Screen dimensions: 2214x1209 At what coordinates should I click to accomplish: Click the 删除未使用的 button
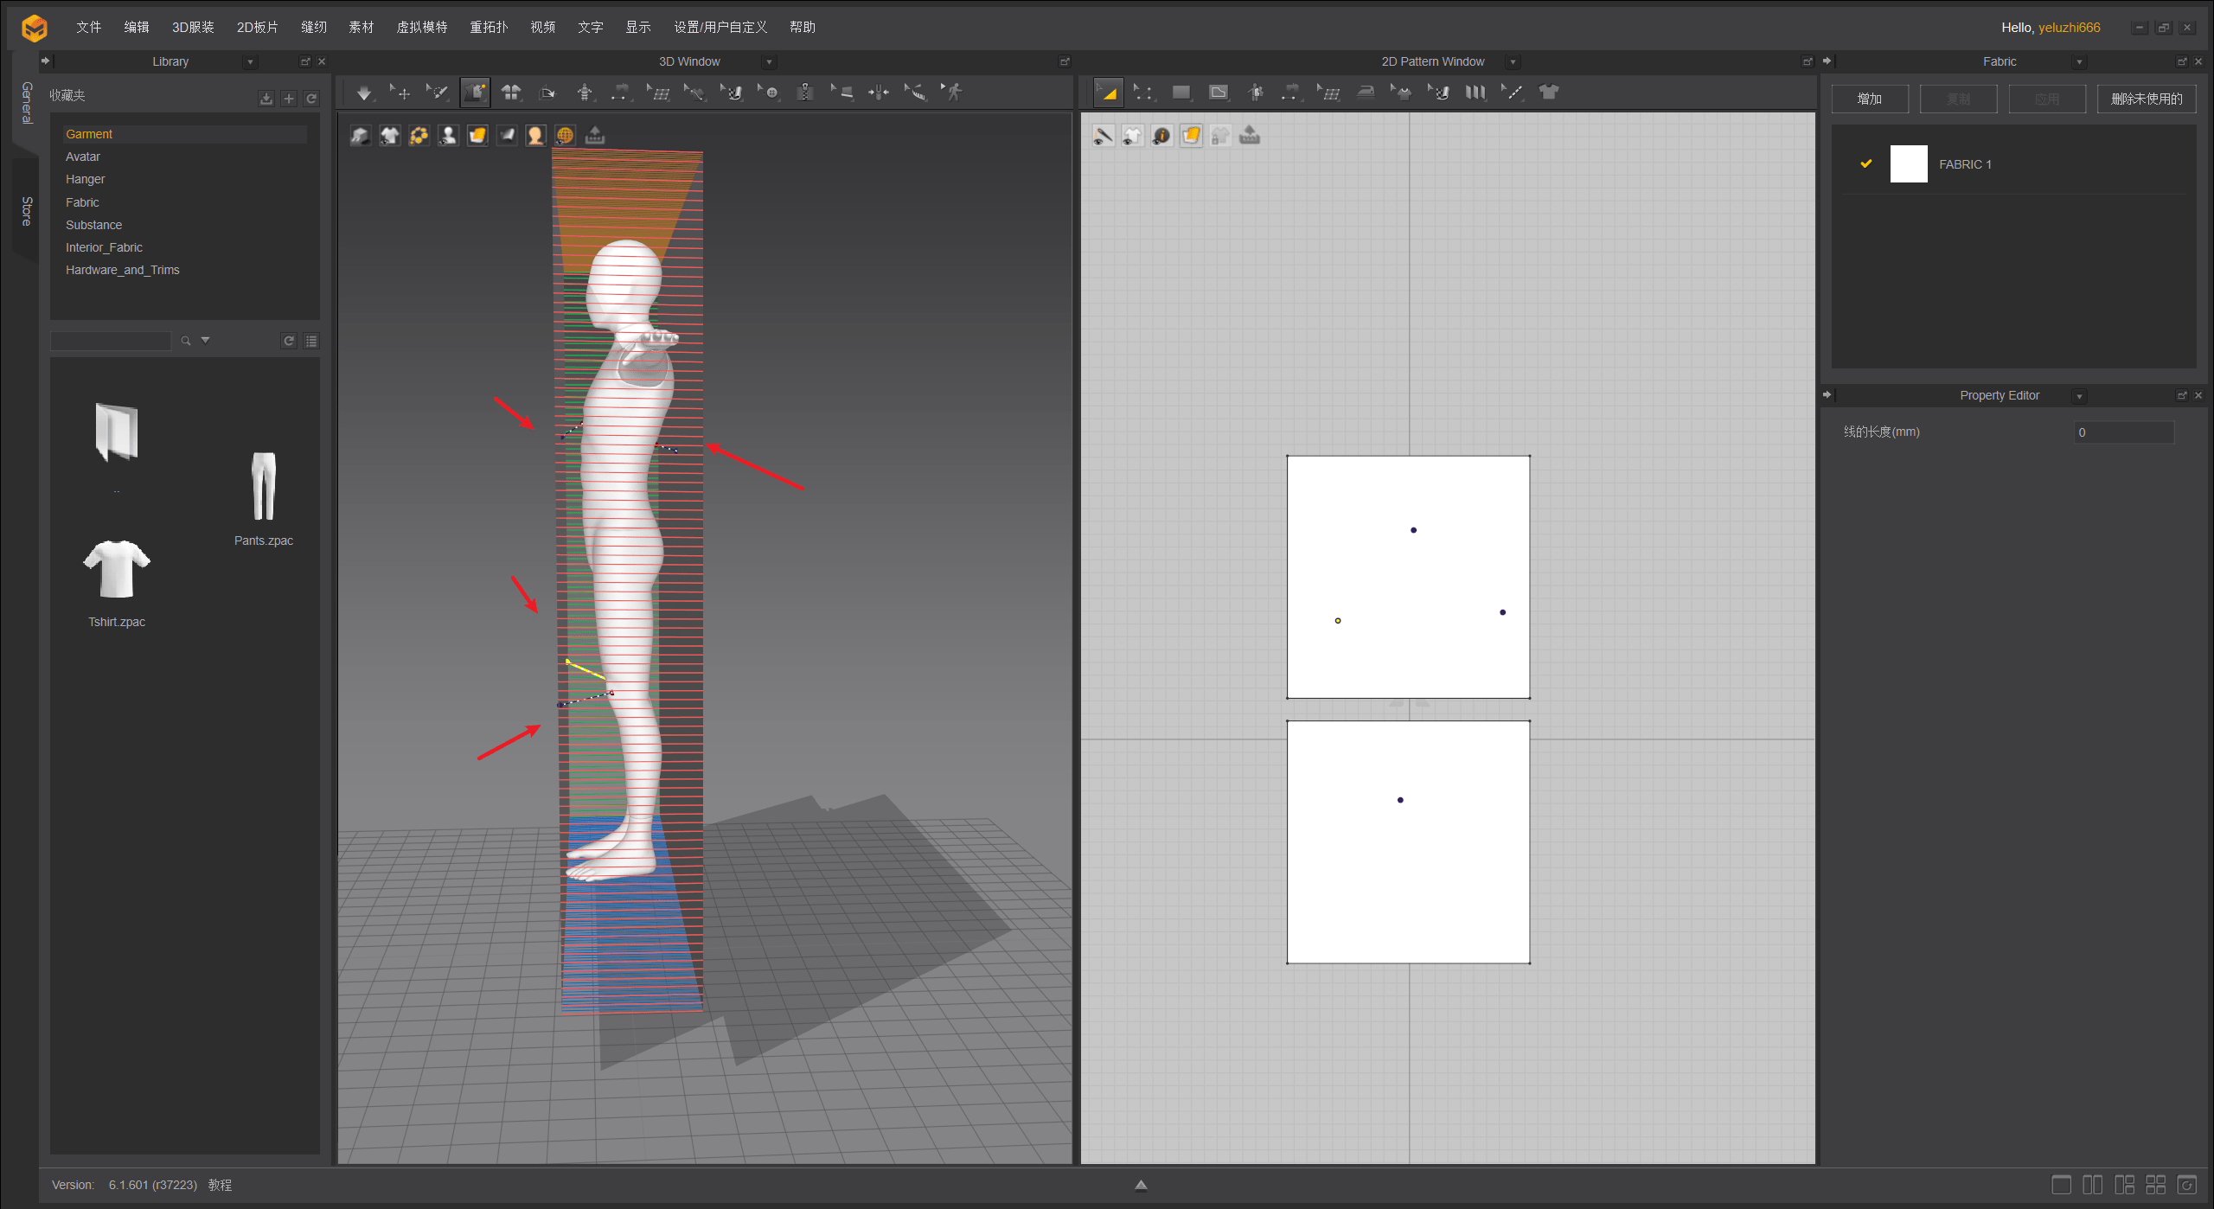[2146, 99]
